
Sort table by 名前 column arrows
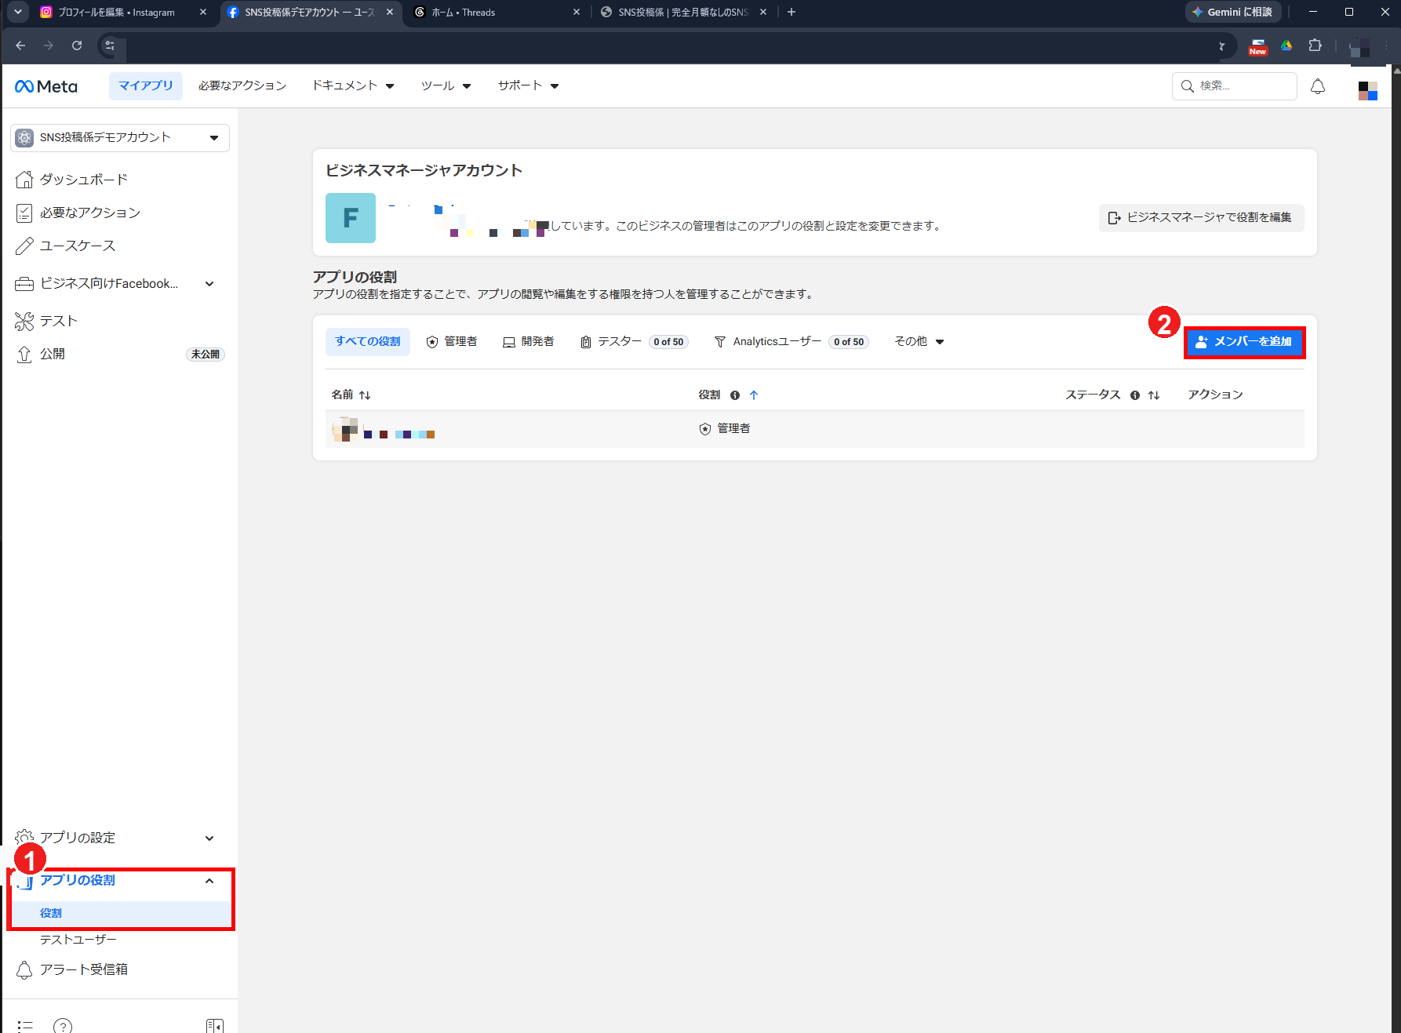tap(365, 395)
